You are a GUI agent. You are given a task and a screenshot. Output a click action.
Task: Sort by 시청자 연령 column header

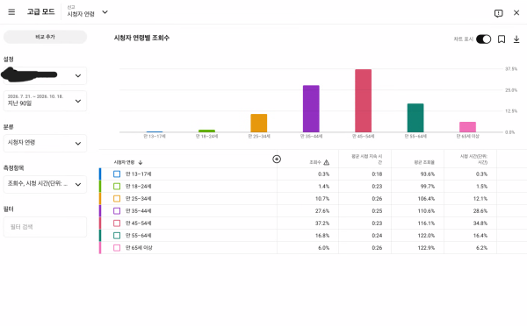point(124,162)
